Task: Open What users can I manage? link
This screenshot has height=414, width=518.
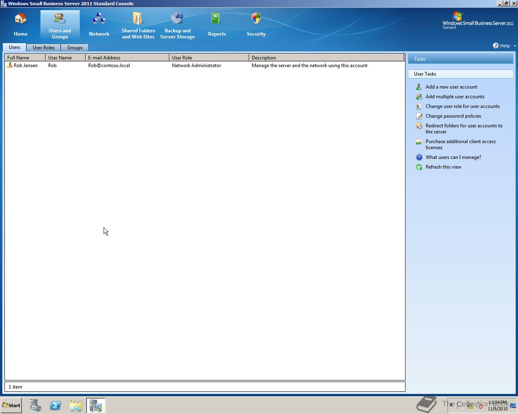Action: click(453, 157)
